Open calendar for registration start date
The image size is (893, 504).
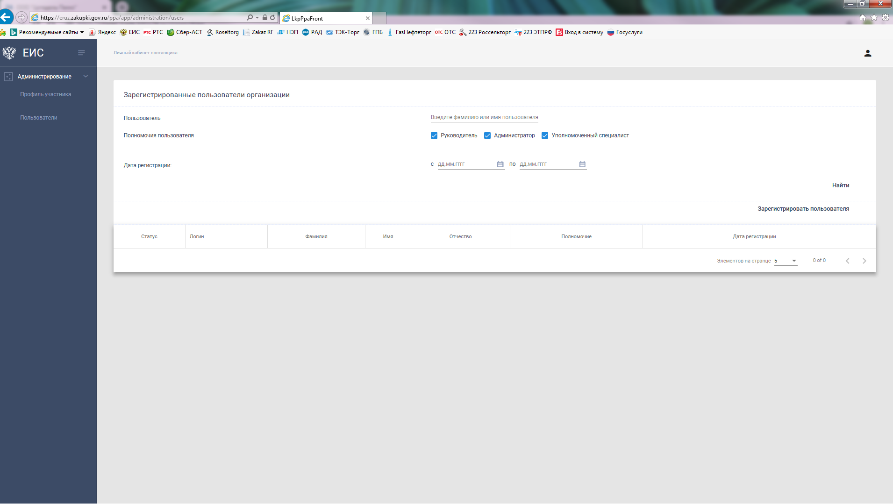tap(500, 164)
